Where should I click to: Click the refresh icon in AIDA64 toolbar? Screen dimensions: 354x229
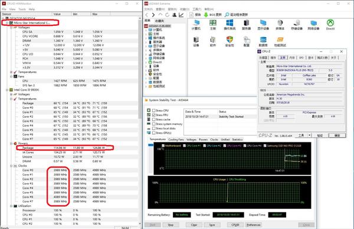click(x=167, y=15)
